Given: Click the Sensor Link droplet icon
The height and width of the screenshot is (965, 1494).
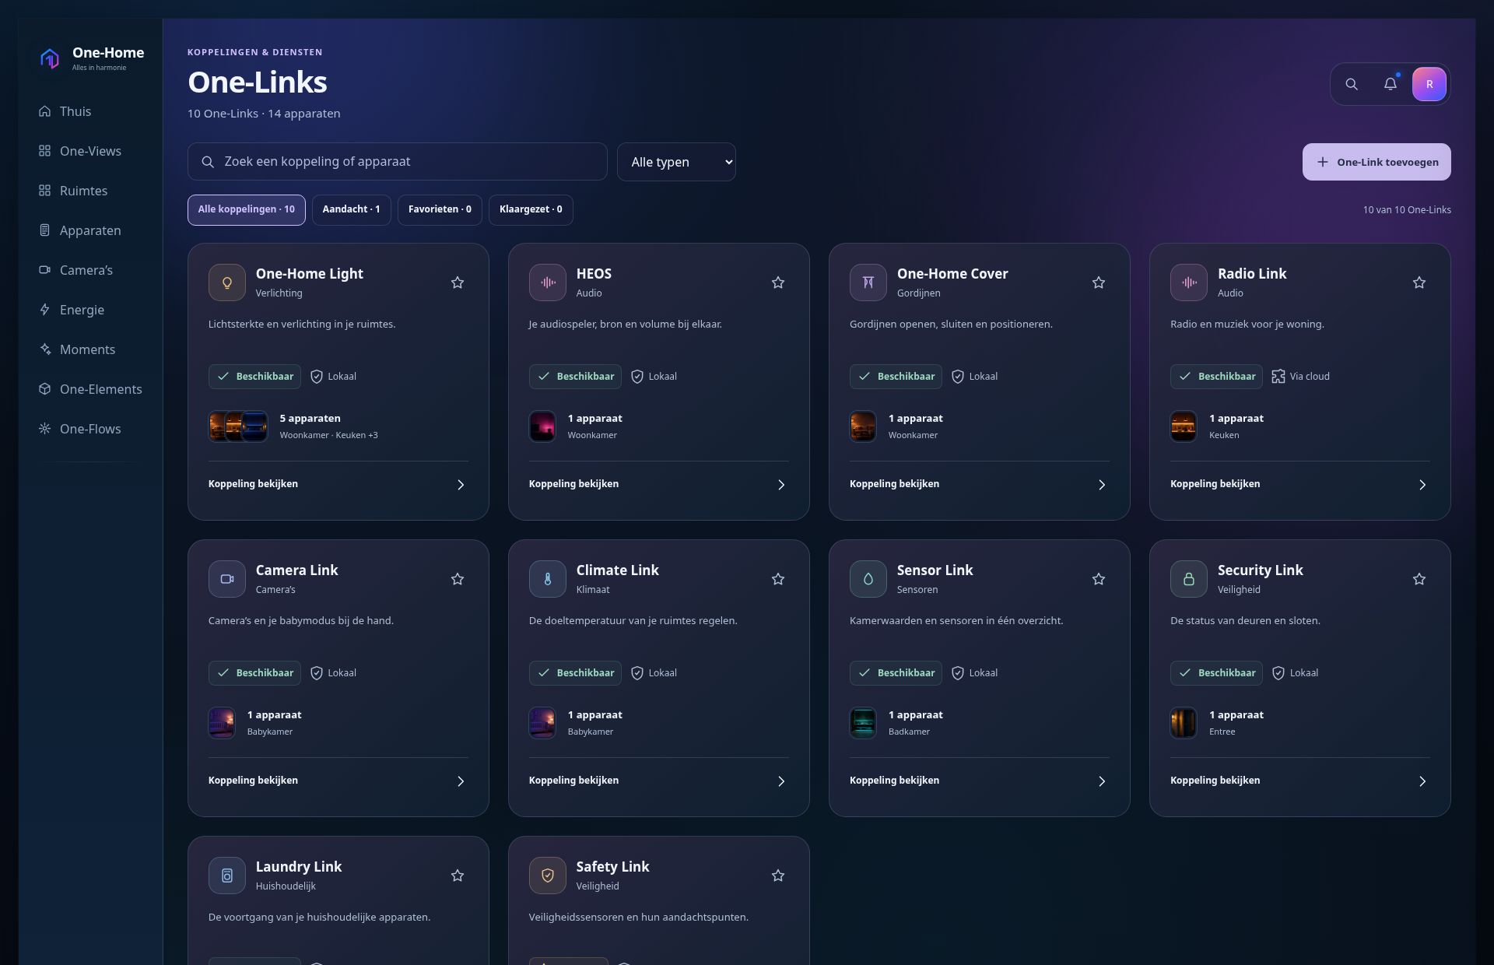Looking at the screenshot, I should (x=868, y=579).
